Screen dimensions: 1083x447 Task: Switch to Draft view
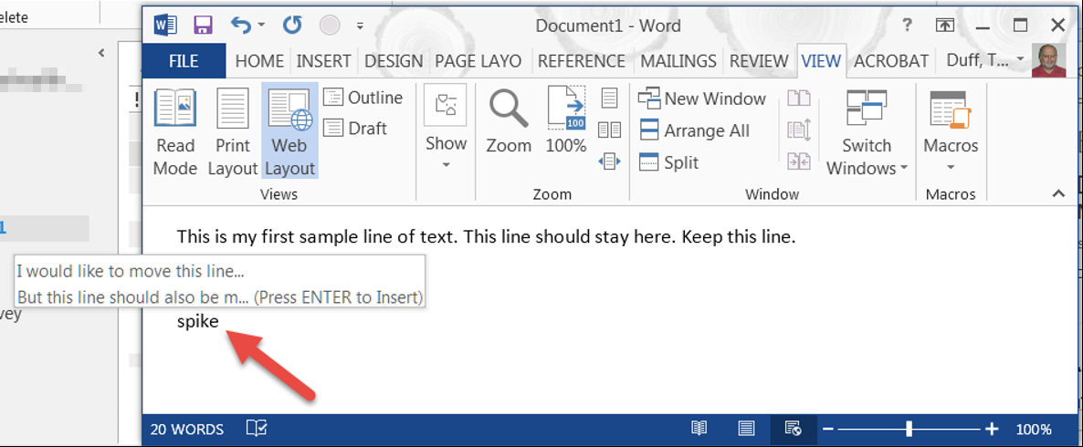coord(356,129)
